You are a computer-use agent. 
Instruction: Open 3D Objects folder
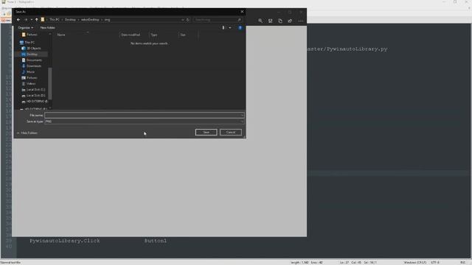[33, 48]
